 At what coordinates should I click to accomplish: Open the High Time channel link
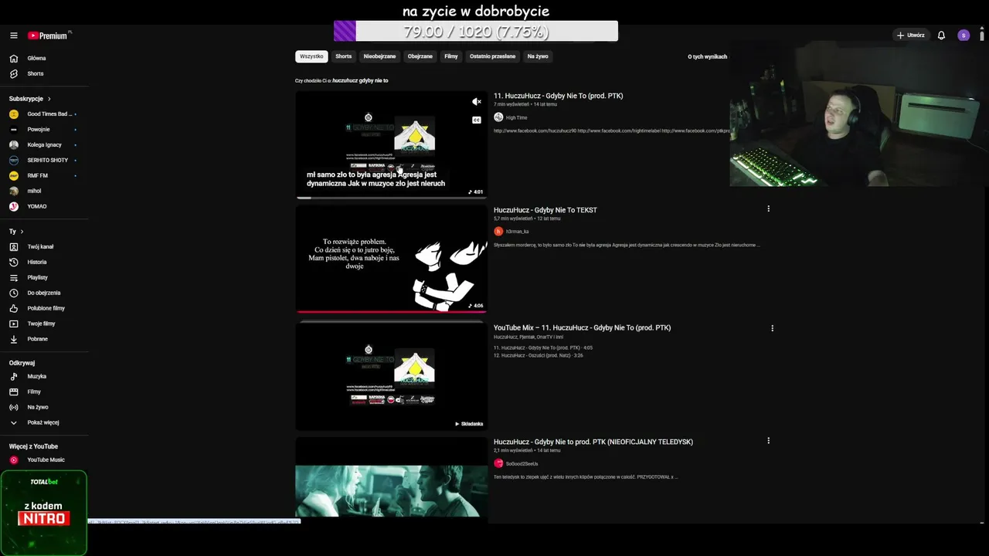[x=517, y=117]
